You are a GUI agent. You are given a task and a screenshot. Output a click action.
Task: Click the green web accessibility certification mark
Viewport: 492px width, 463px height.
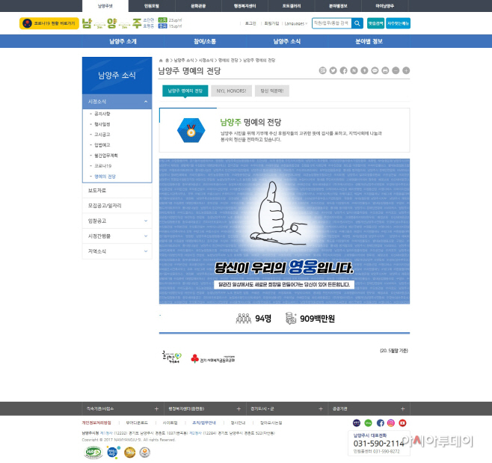pyautogui.click(x=93, y=453)
